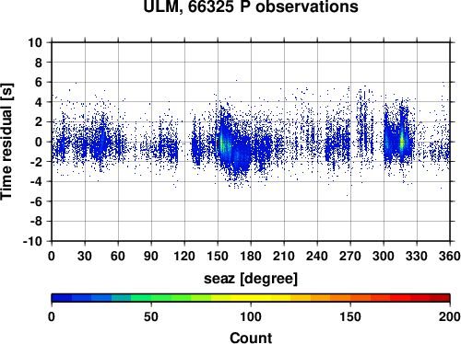461x344 pixels.
Task: Click the 'Count' colorbar label
Action: [x=251, y=338]
